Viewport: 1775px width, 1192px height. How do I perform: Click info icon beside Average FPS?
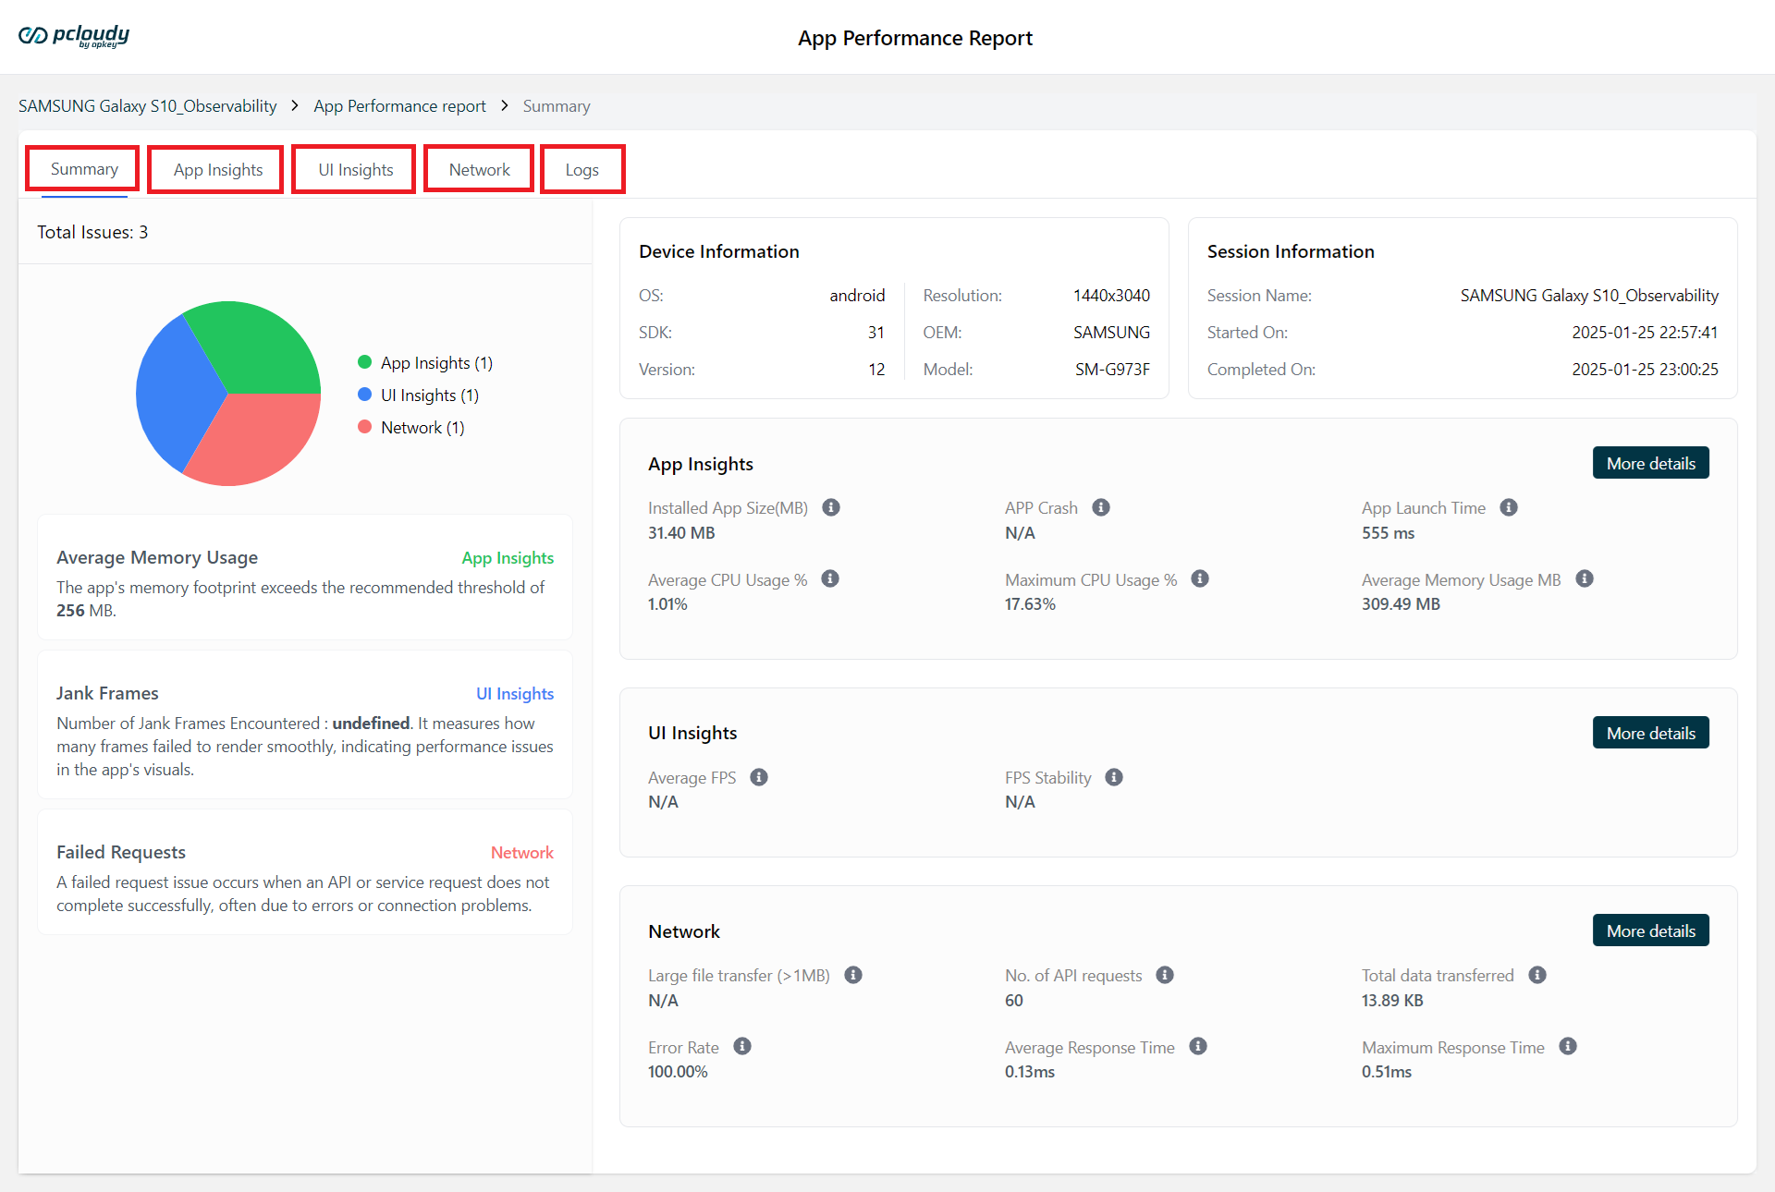pyautogui.click(x=759, y=777)
